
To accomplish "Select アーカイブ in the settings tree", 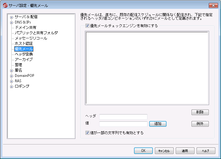I will point(24,60).
